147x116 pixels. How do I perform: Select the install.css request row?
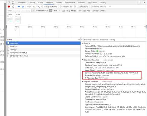44,46
